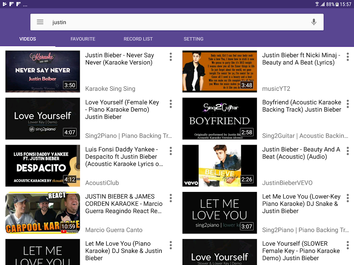Open options for Carpool Karaoke react video
354x265 pixels.
(x=170, y=198)
